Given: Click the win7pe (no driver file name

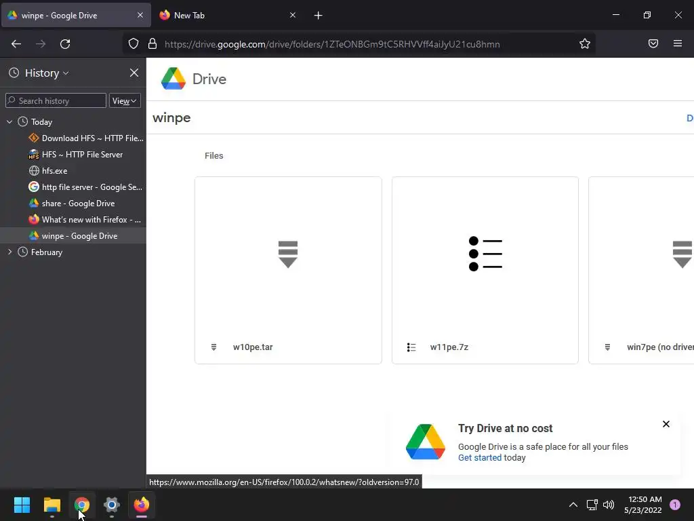Looking at the screenshot, I should 660,347.
